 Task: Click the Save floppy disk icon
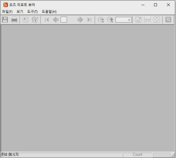5,20
